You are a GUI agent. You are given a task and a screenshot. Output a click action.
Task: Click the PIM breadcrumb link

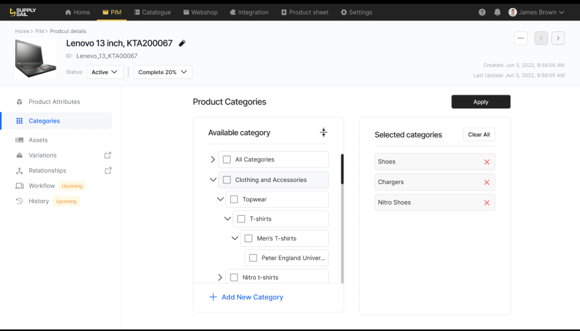point(40,31)
